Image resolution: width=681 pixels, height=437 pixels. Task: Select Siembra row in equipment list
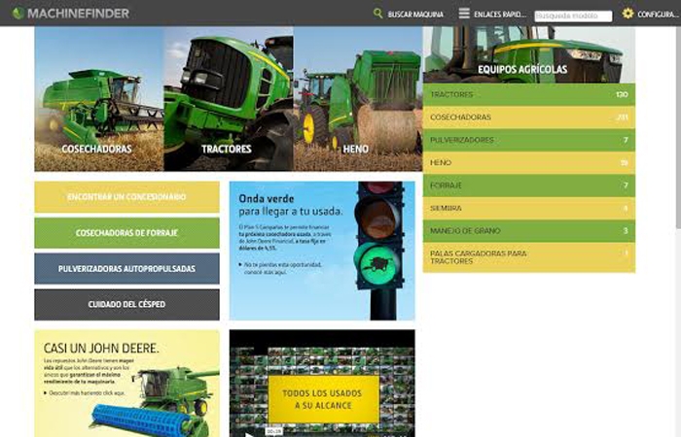[x=529, y=208]
